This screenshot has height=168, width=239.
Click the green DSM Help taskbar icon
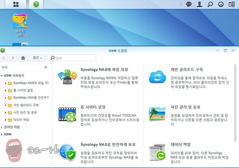36,4
